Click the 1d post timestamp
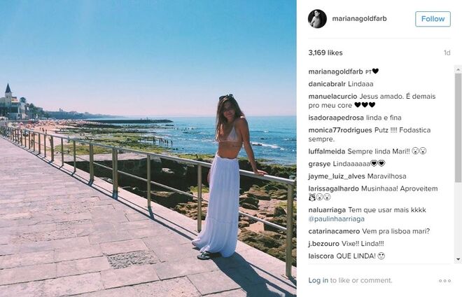 pos(447,53)
